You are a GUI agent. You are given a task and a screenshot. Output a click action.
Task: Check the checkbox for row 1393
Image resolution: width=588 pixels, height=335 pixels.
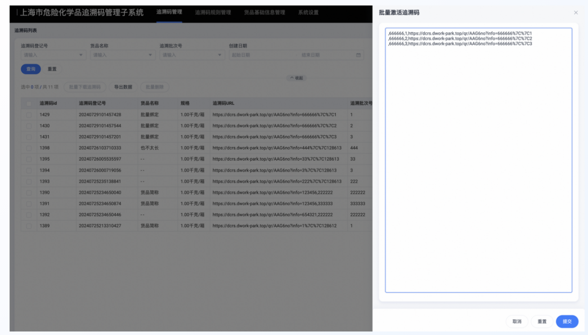(x=29, y=181)
